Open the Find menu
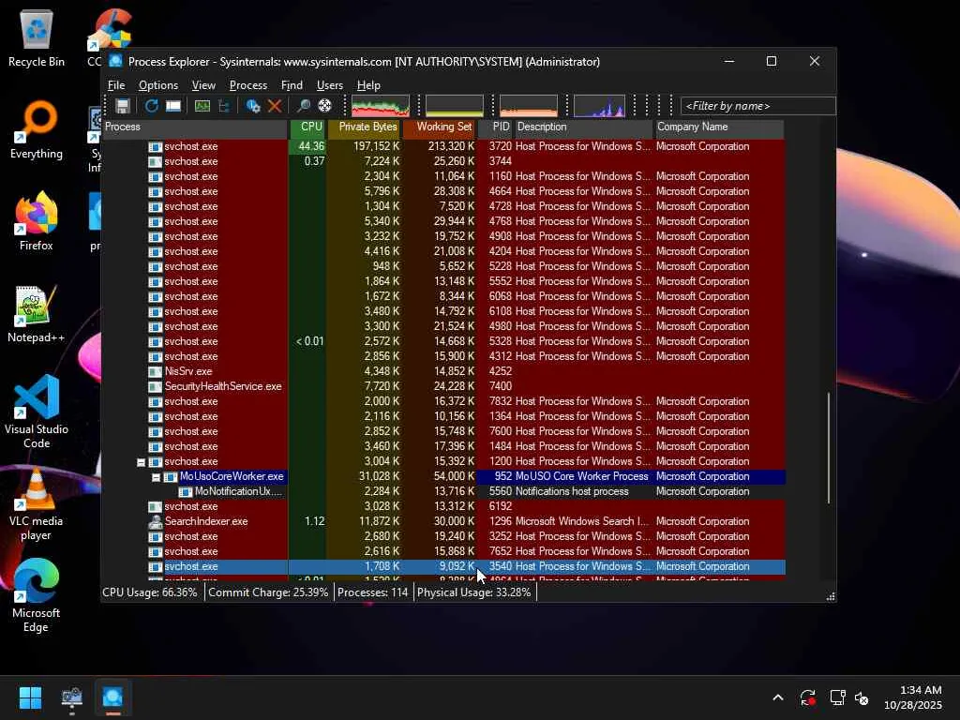This screenshot has width=960, height=720. pos(292,85)
